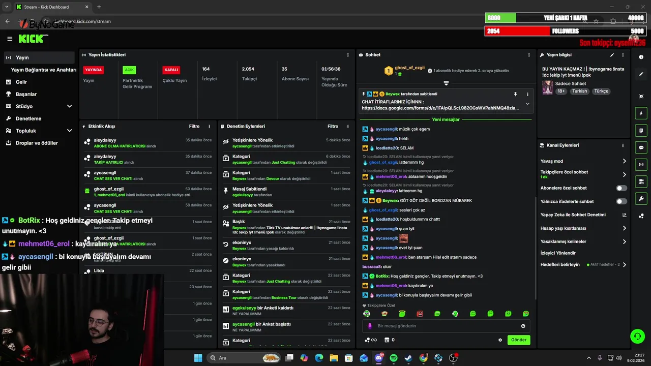Screen dimensions: 651x366
Task: Open external link for Yapay Zeka ile Sohbet Denetimi
Action: (625, 215)
